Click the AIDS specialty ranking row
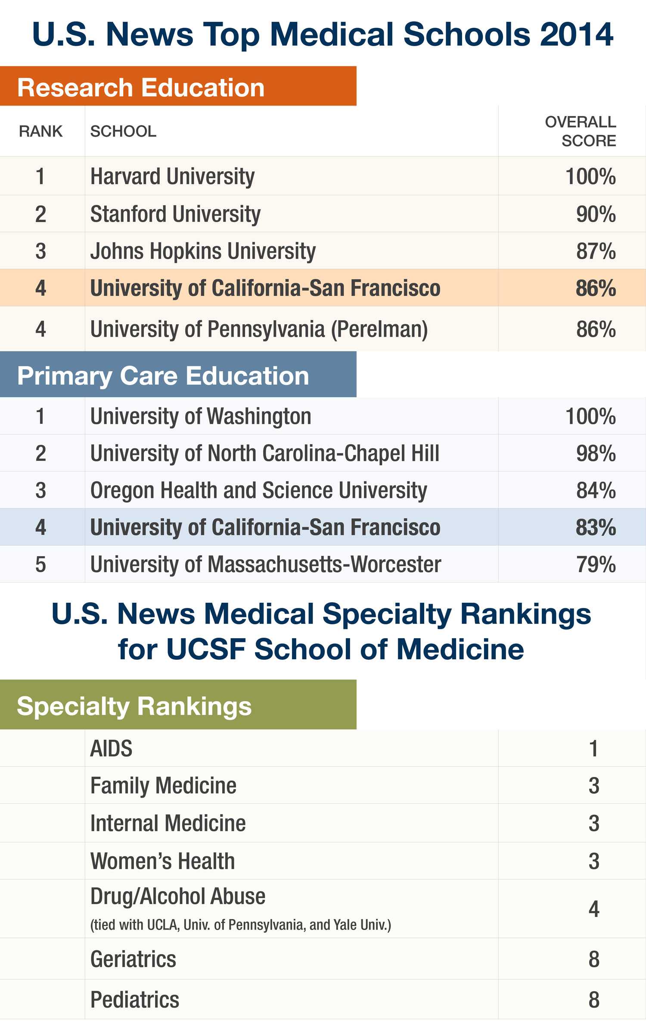Viewport: 646px width, 1021px height. tap(111, 749)
